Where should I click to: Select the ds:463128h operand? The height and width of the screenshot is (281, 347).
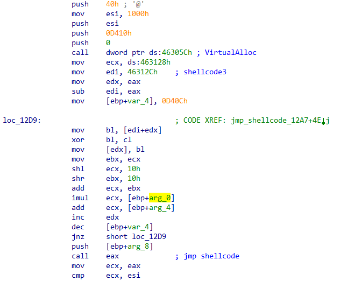coord(149,62)
